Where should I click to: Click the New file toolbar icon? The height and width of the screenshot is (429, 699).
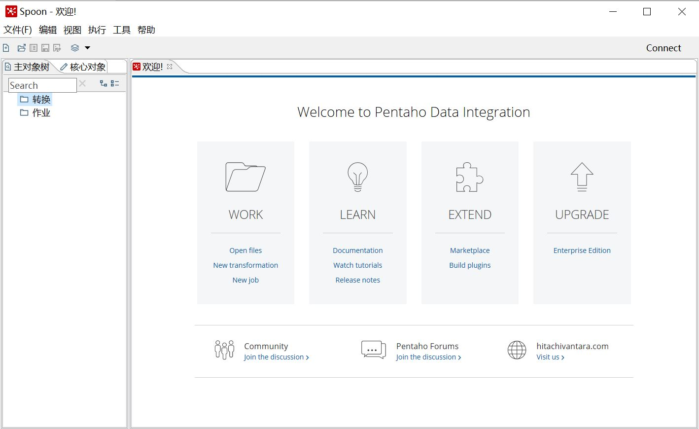pos(6,48)
